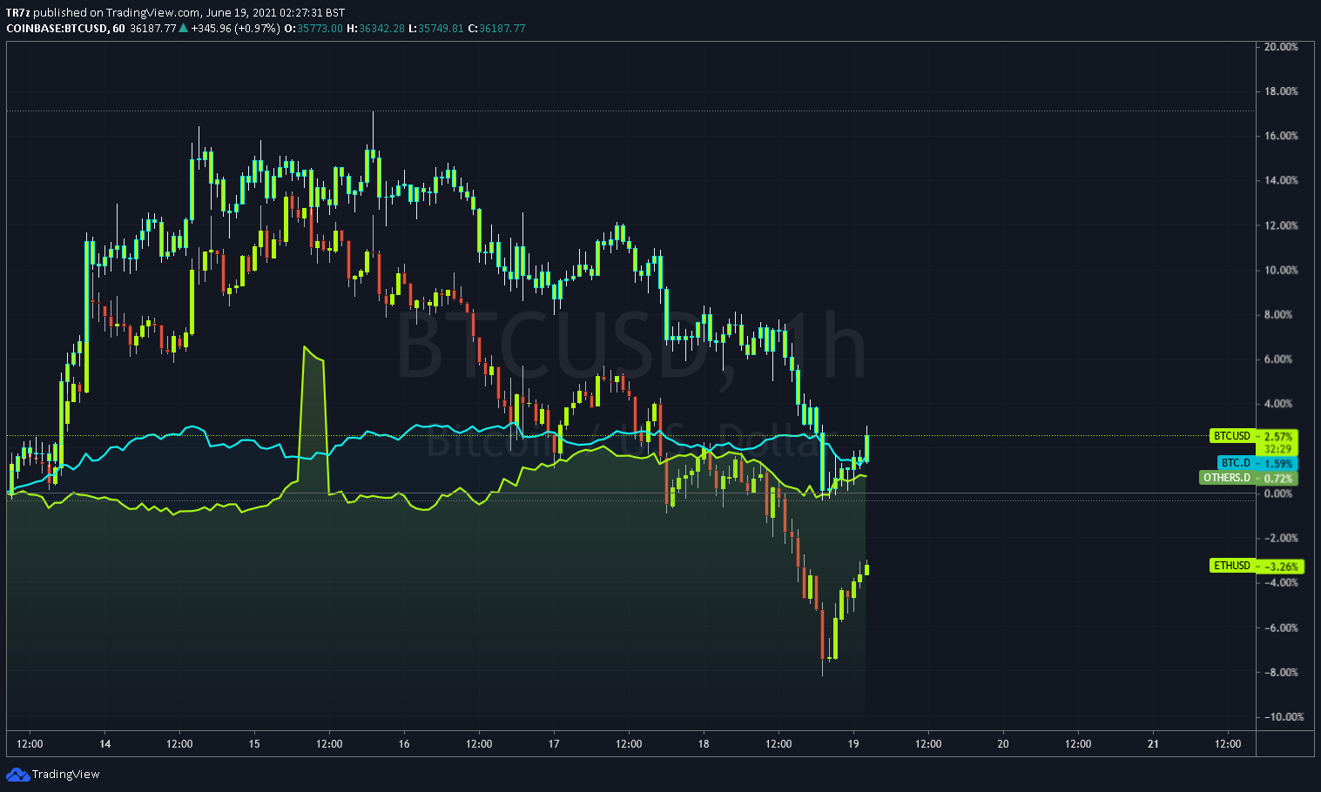Click the 18.00% price axis tick
The height and width of the screenshot is (792, 1321).
1281,91
